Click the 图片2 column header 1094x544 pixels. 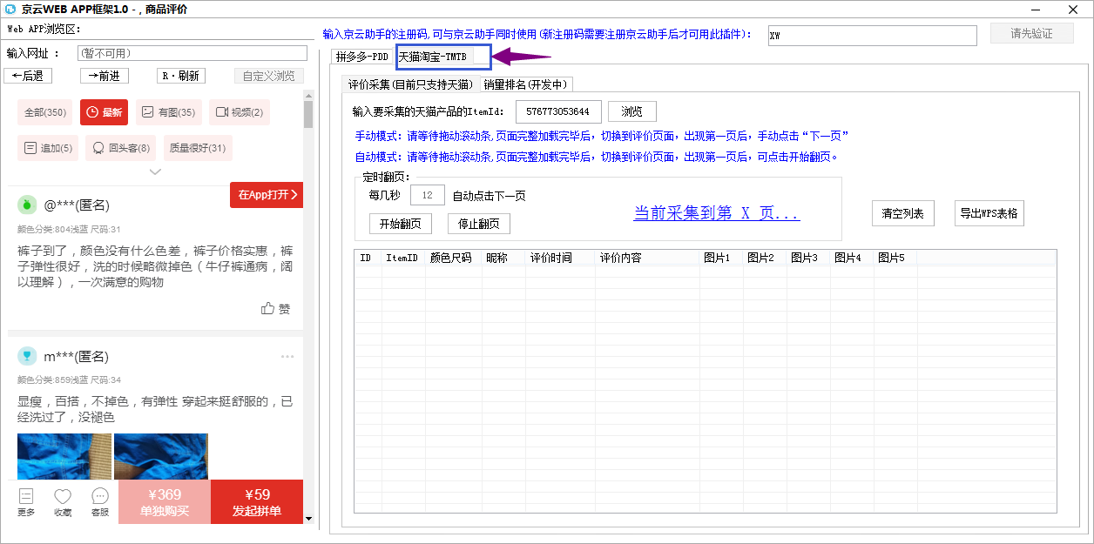pyautogui.click(x=765, y=259)
